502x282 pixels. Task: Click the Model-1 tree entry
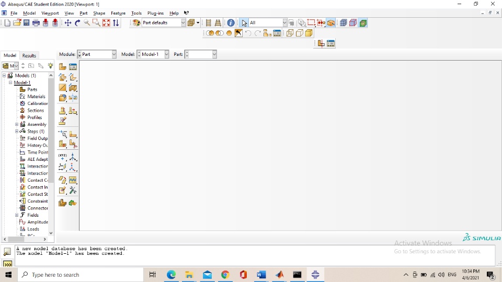[22, 83]
